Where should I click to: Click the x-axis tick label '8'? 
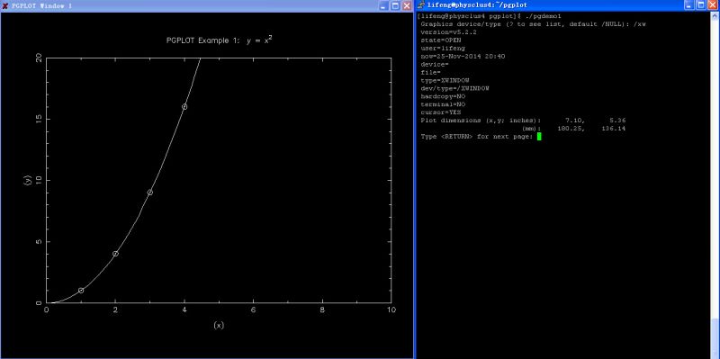point(322,310)
